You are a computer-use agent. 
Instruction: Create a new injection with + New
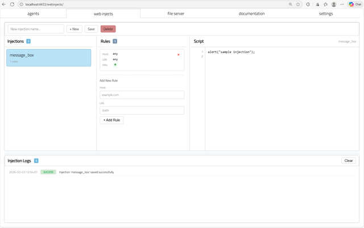[75, 29]
